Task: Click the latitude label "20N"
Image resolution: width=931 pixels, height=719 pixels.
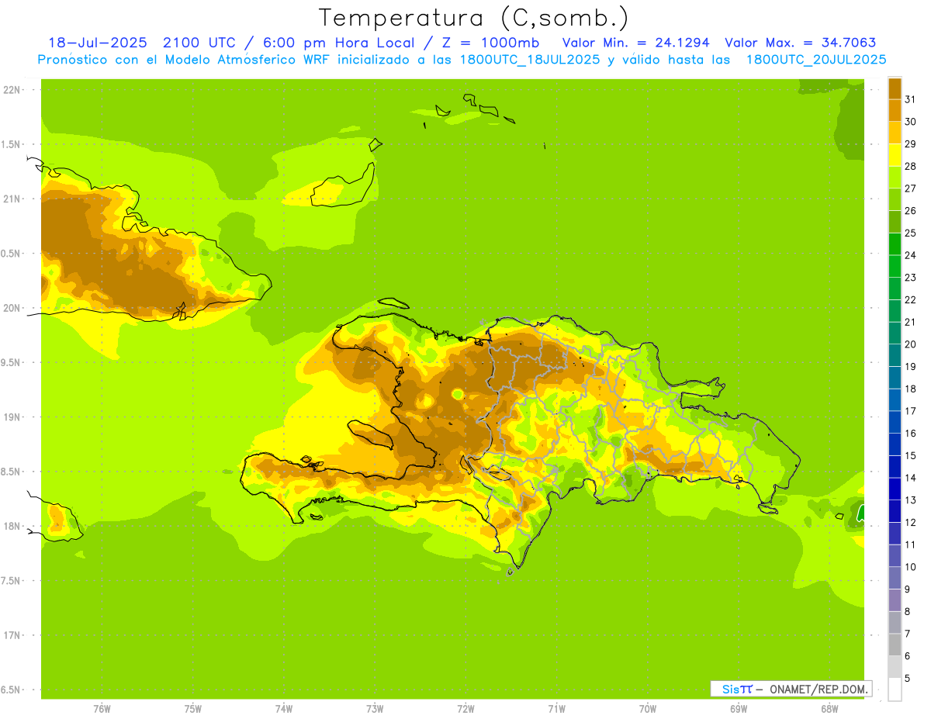Action: 12,308
